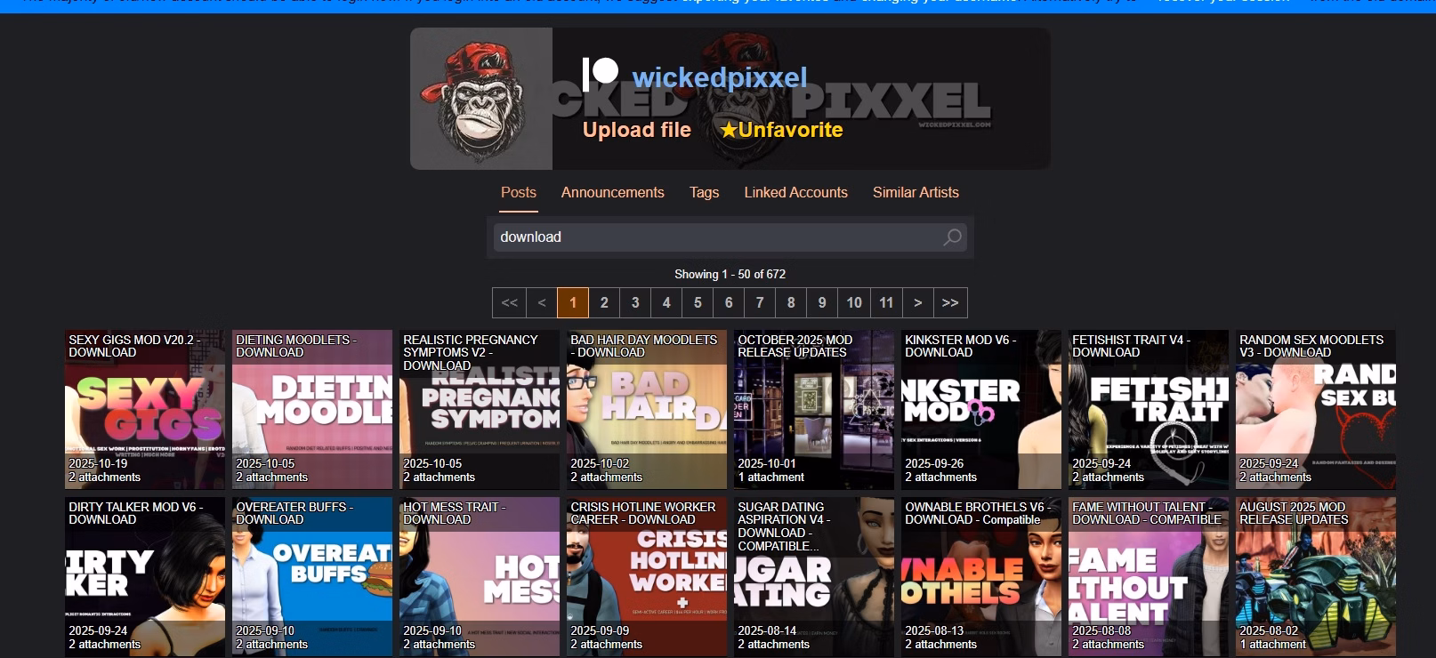Screen dimensions: 1436x658
Task: Go to page 10
Action: click(x=854, y=302)
